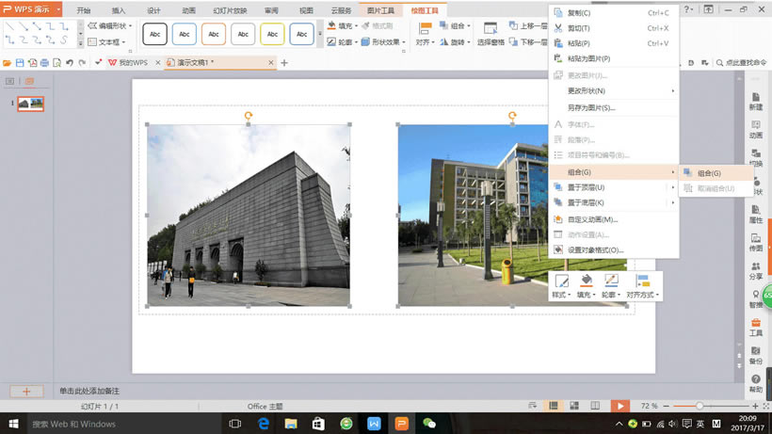
Task: Open the WPS 演示 application menu
Action: point(31,9)
